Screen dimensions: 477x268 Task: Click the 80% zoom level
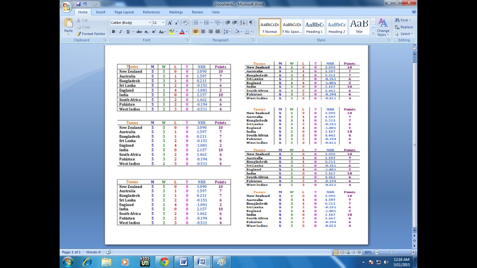pyautogui.click(x=368, y=252)
